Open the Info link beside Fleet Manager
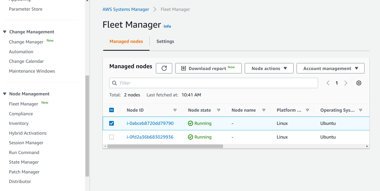The height and width of the screenshot is (191, 380). [x=167, y=26]
